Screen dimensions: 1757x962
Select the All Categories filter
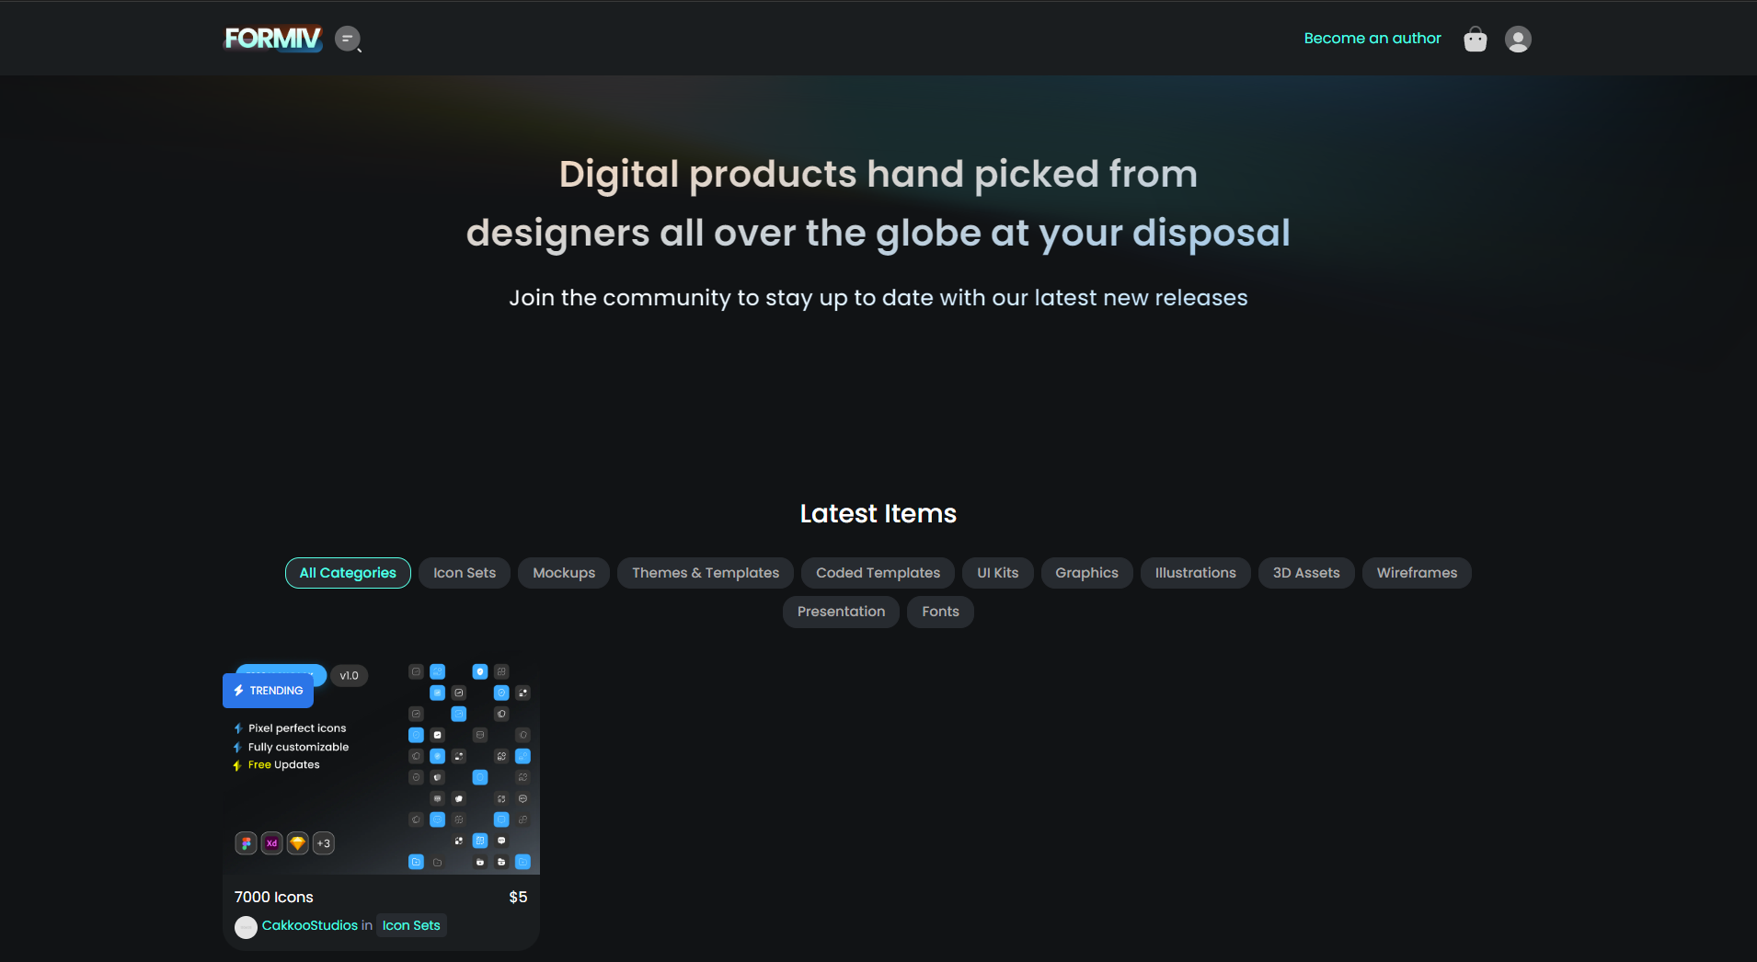point(348,573)
